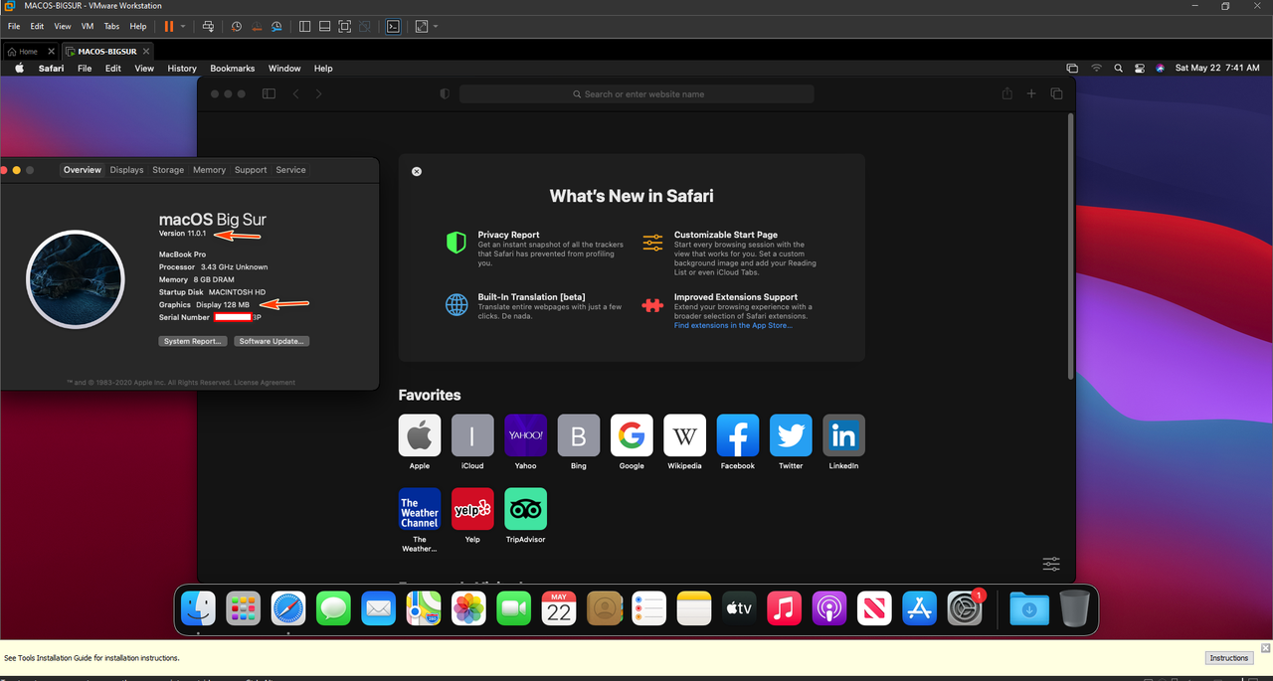
Task: Toggle the Safari sidebar button
Action: [269, 93]
